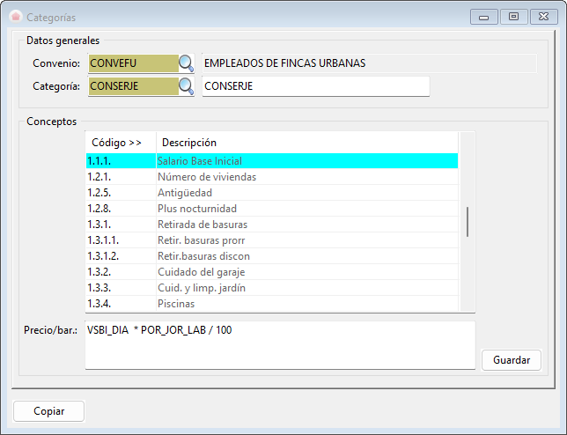Image resolution: width=567 pixels, height=435 pixels.
Task: Select the Salario Base Inicial row
Action: click(x=271, y=161)
